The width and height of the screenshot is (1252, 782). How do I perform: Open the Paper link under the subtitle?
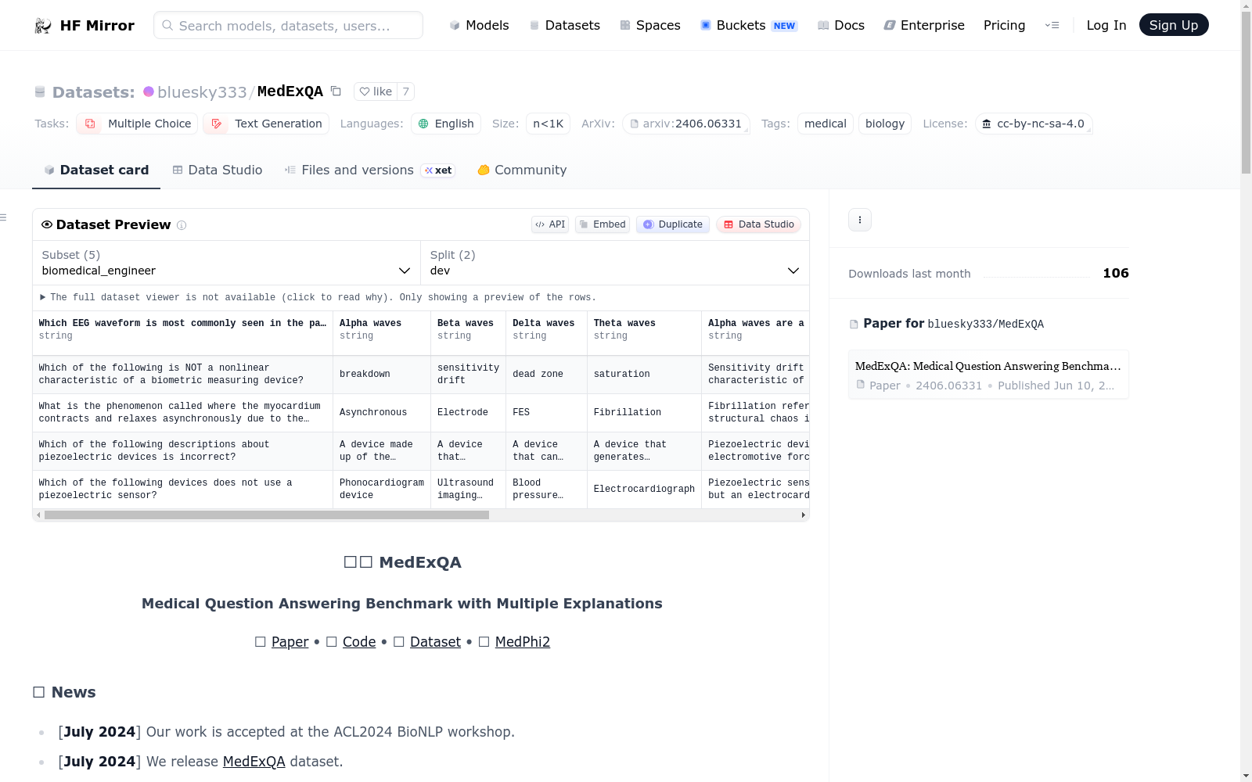(x=290, y=642)
